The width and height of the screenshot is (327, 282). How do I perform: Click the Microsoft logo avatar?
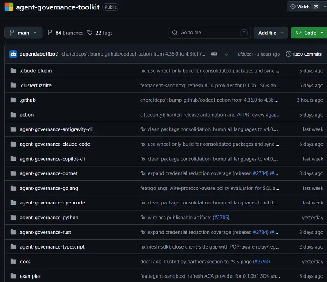(9, 7)
